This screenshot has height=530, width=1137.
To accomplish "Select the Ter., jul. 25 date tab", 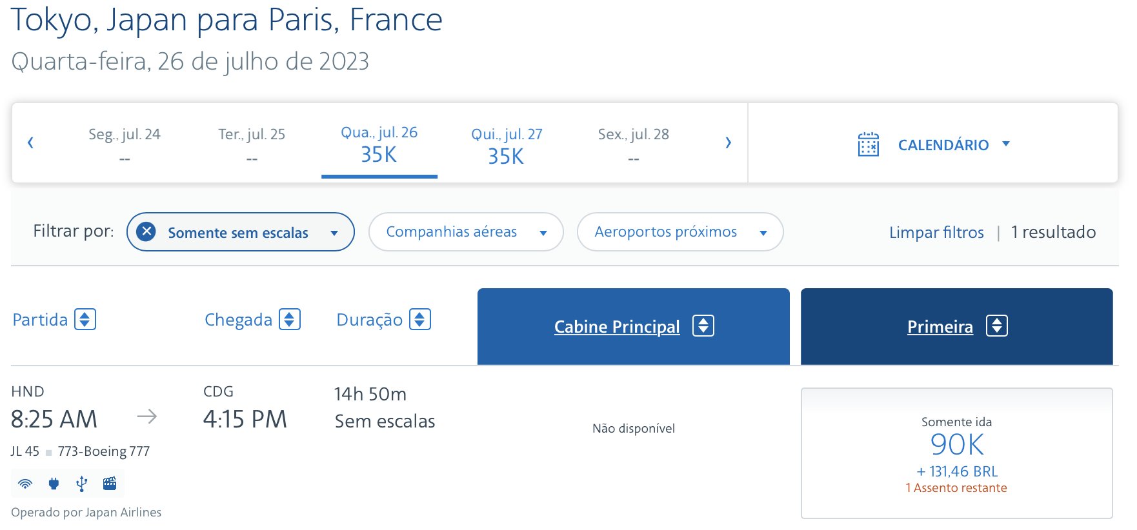I will point(252,146).
